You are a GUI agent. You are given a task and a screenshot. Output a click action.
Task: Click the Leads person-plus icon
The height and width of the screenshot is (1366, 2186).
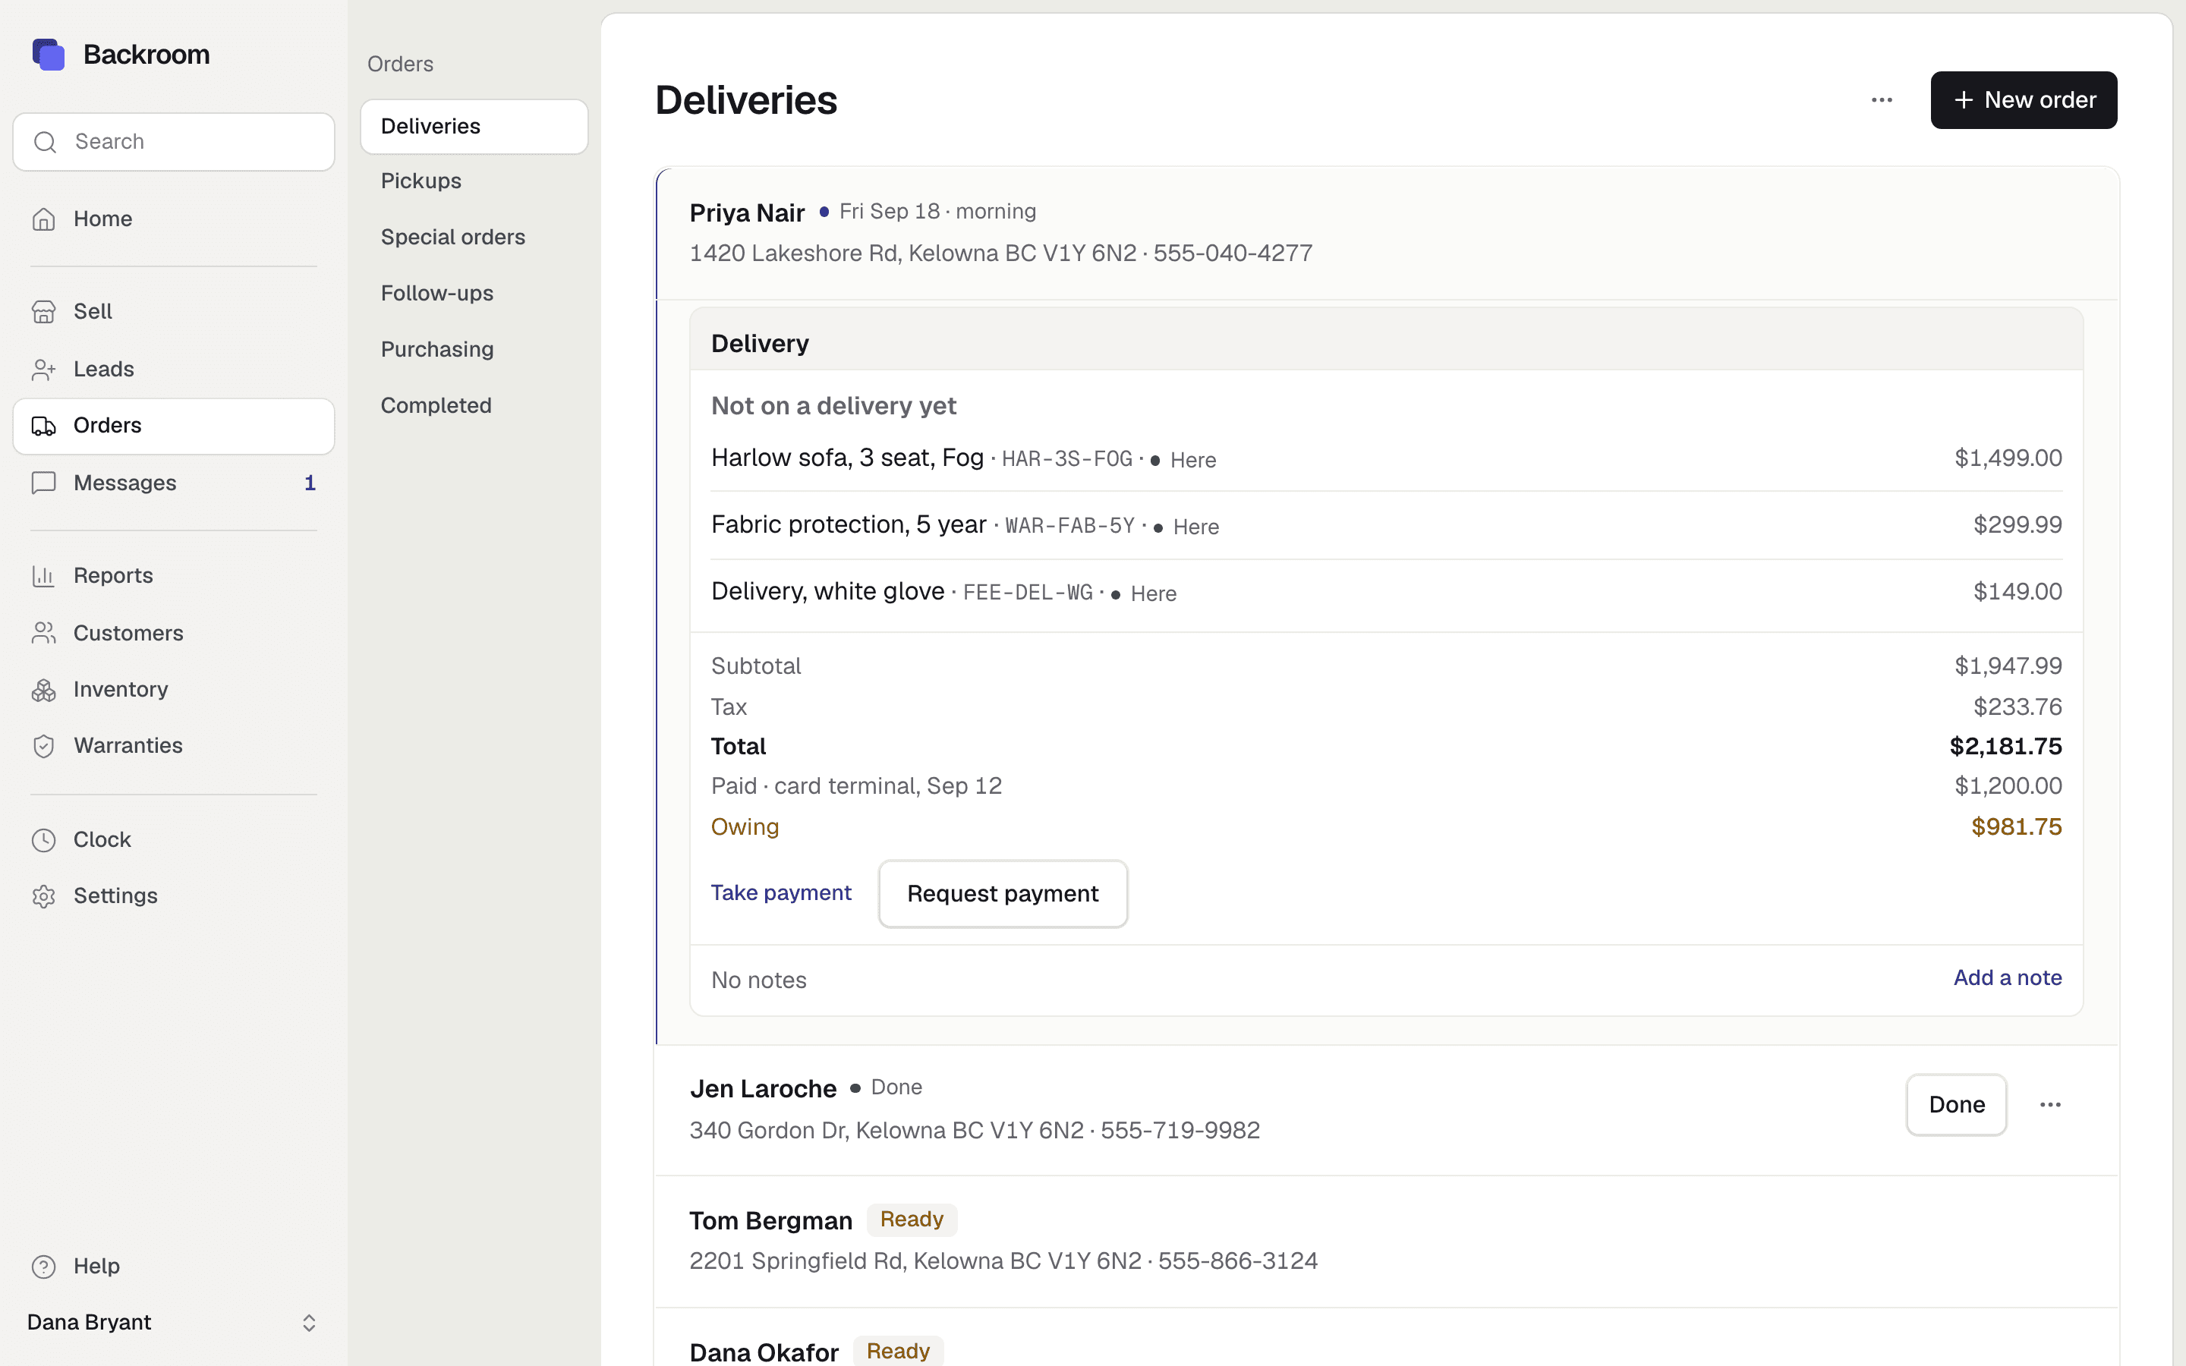[x=43, y=370]
